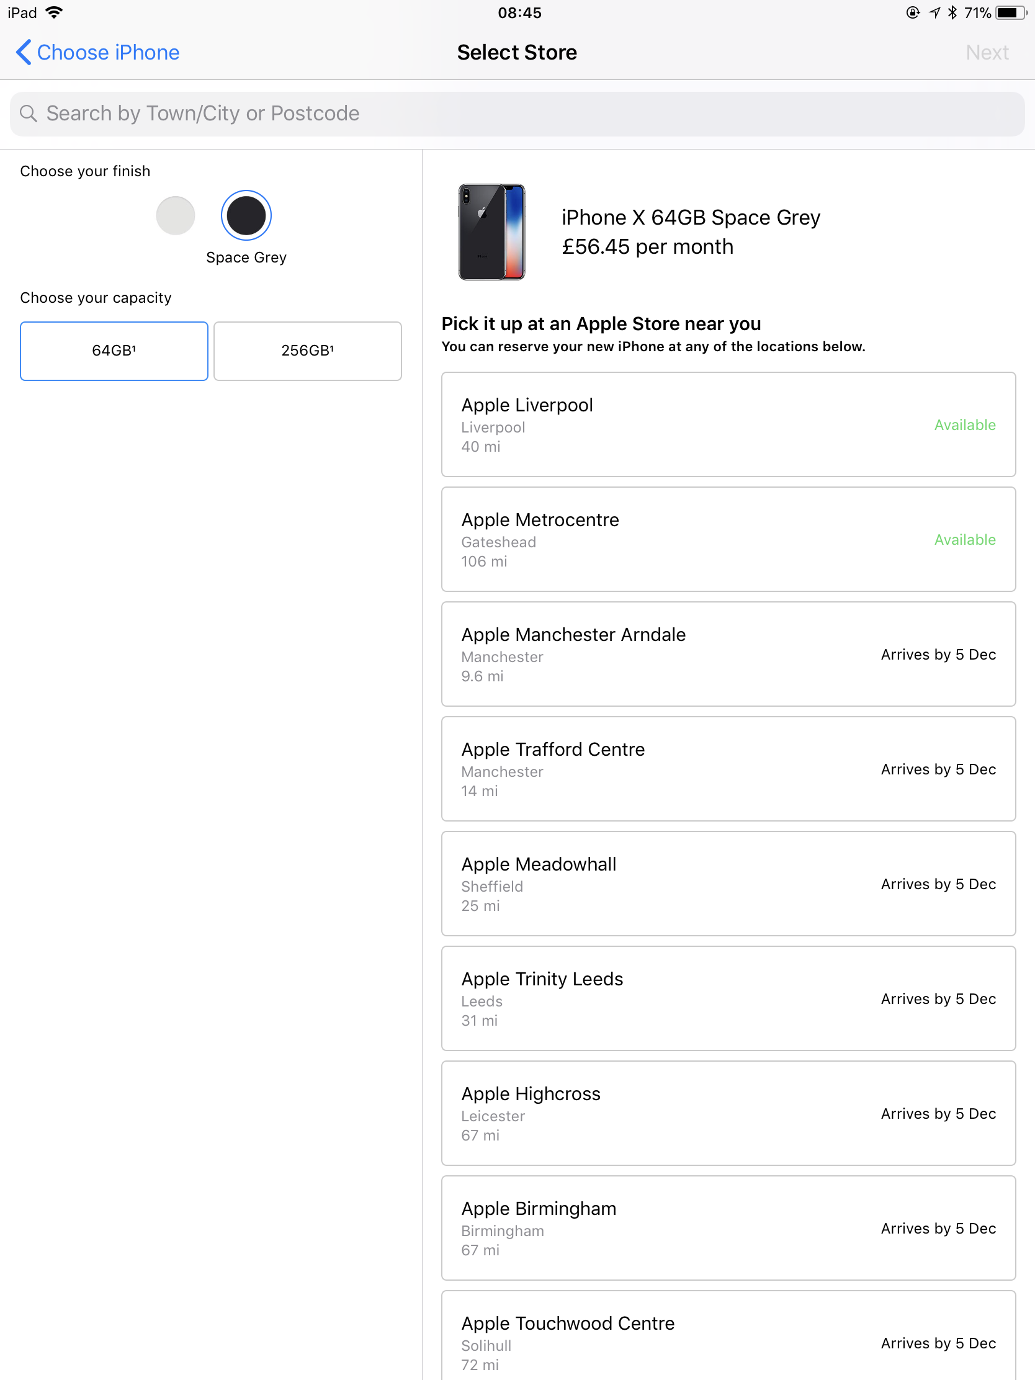Tap the Space Grey finish label
1035x1380 pixels.
(246, 257)
